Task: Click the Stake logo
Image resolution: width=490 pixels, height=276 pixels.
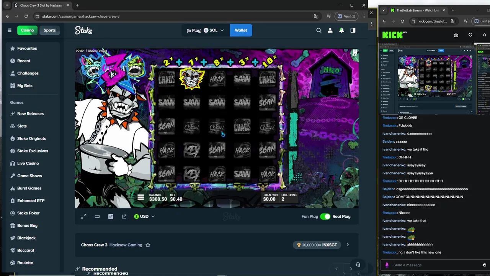Action: (83, 30)
